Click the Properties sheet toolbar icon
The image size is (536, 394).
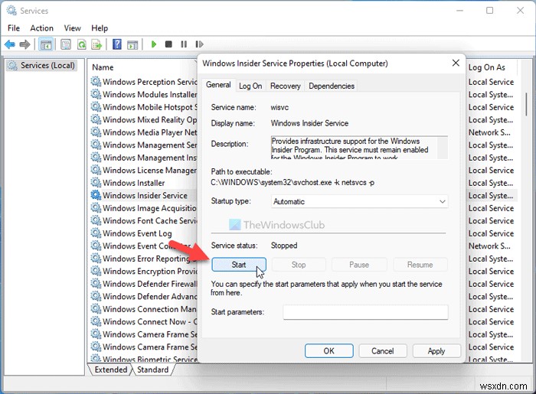click(66, 44)
